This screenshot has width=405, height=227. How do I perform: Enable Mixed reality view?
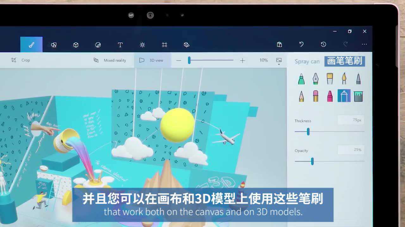110,60
